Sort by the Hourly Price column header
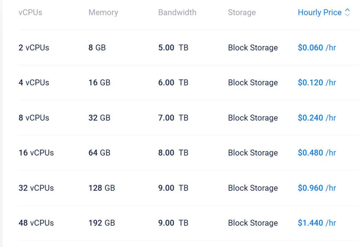The width and height of the screenshot is (359, 247). [319, 13]
